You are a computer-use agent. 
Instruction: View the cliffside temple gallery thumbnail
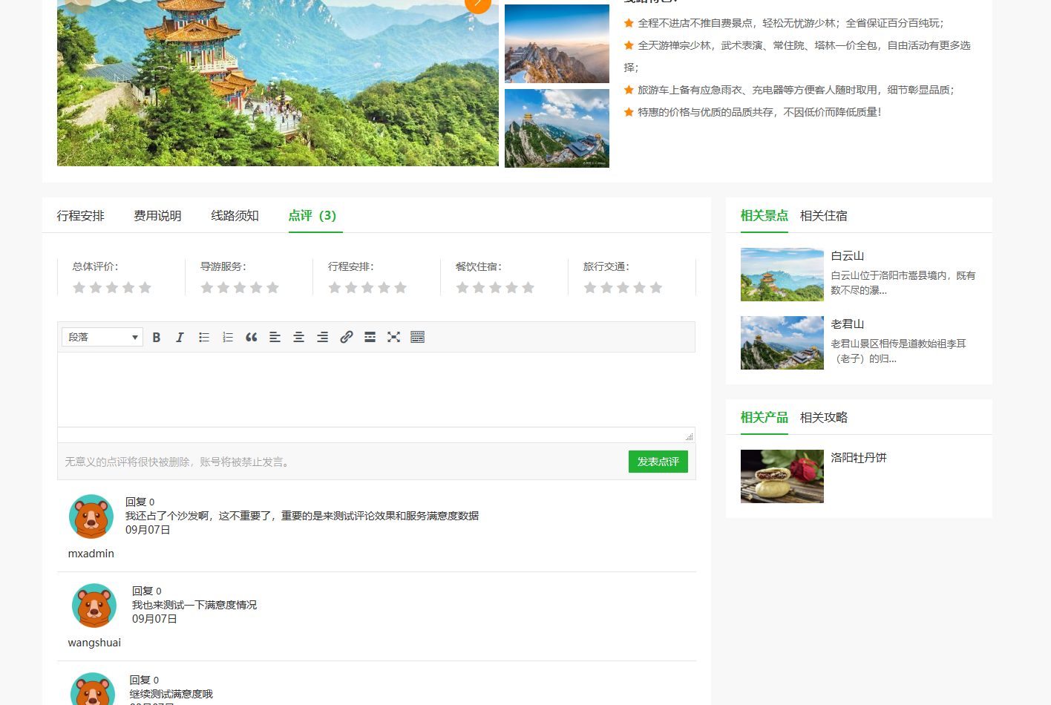(x=557, y=128)
